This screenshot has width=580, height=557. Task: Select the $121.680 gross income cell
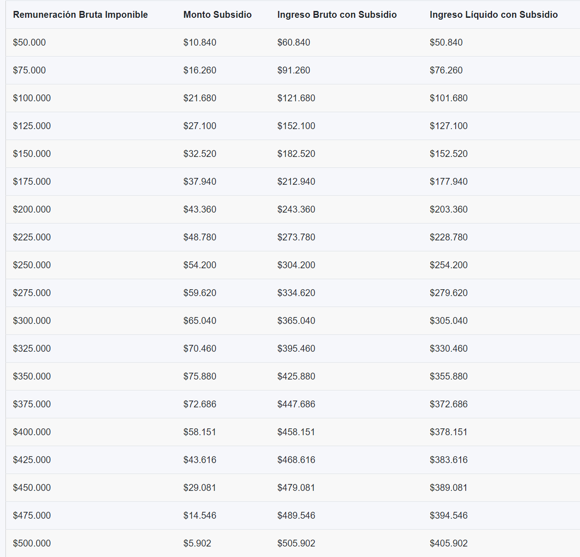tap(296, 98)
